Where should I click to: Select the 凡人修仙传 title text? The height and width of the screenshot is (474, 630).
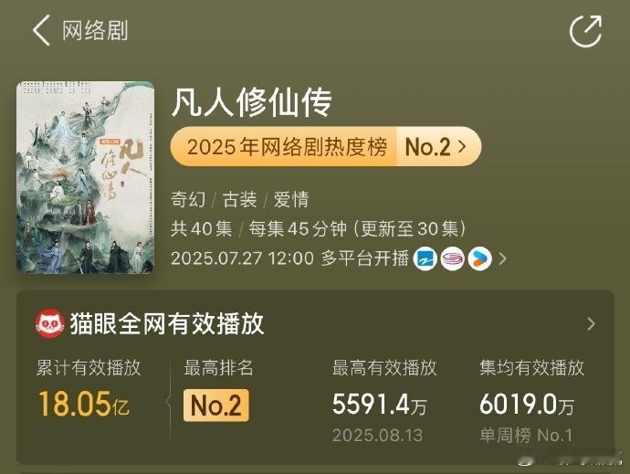[252, 102]
